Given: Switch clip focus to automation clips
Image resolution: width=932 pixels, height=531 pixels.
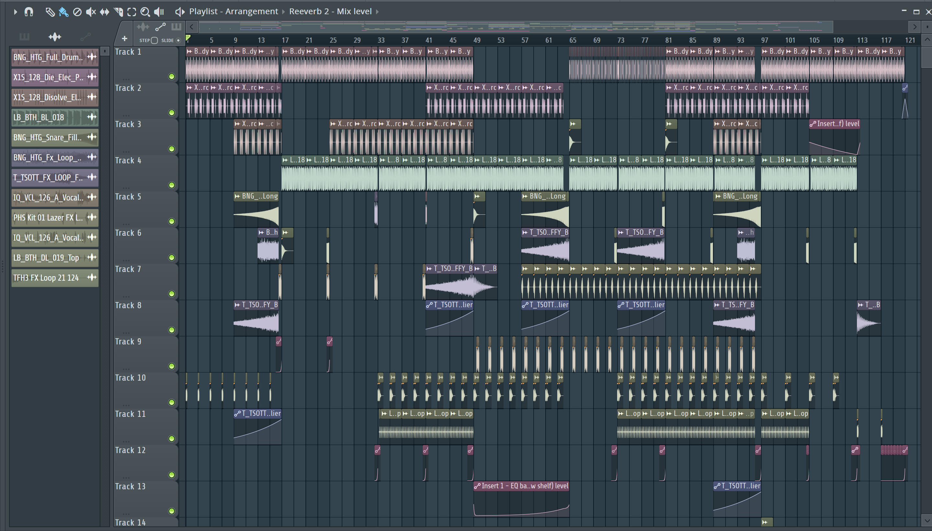Looking at the screenshot, I should (161, 27).
